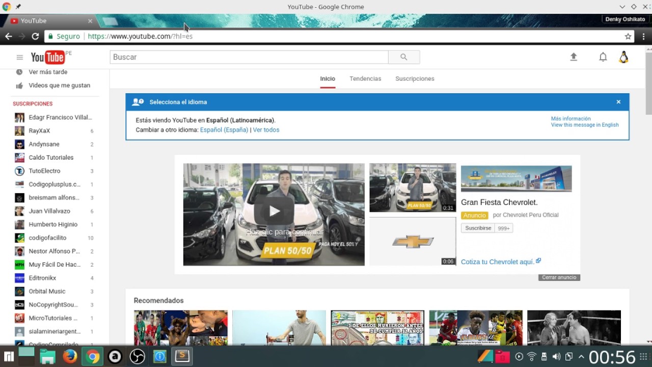Image resolution: width=652 pixels, height=367 pixels.
Task: Open the Wi-Fi network tray icon
Action: coord(531,356)
